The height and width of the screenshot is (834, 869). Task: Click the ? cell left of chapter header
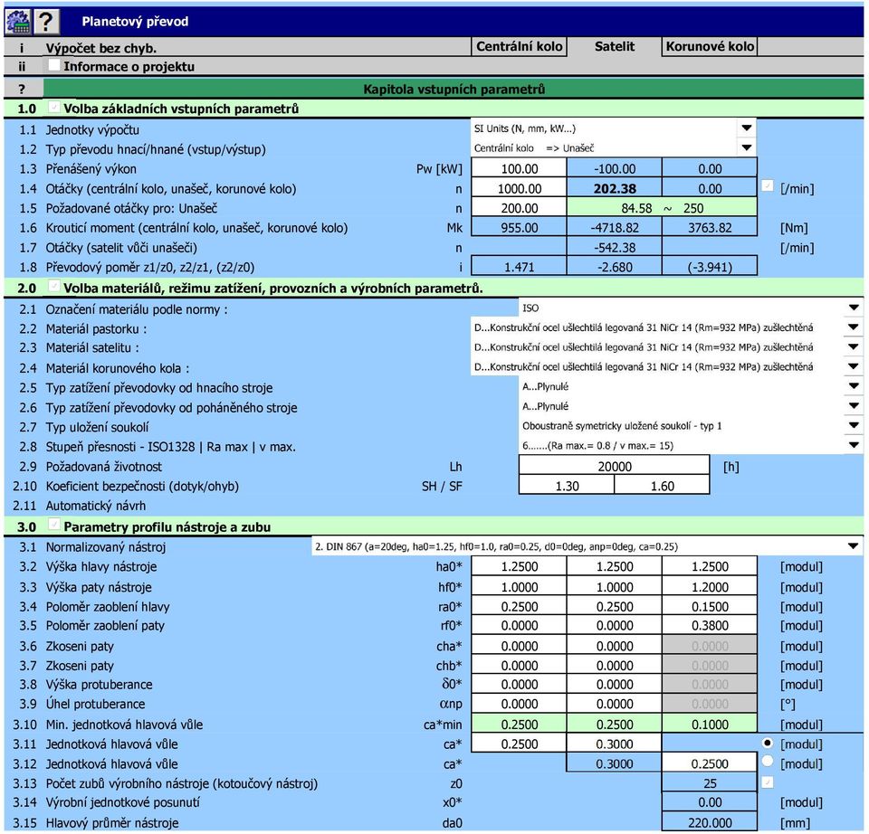click(22, 90)
